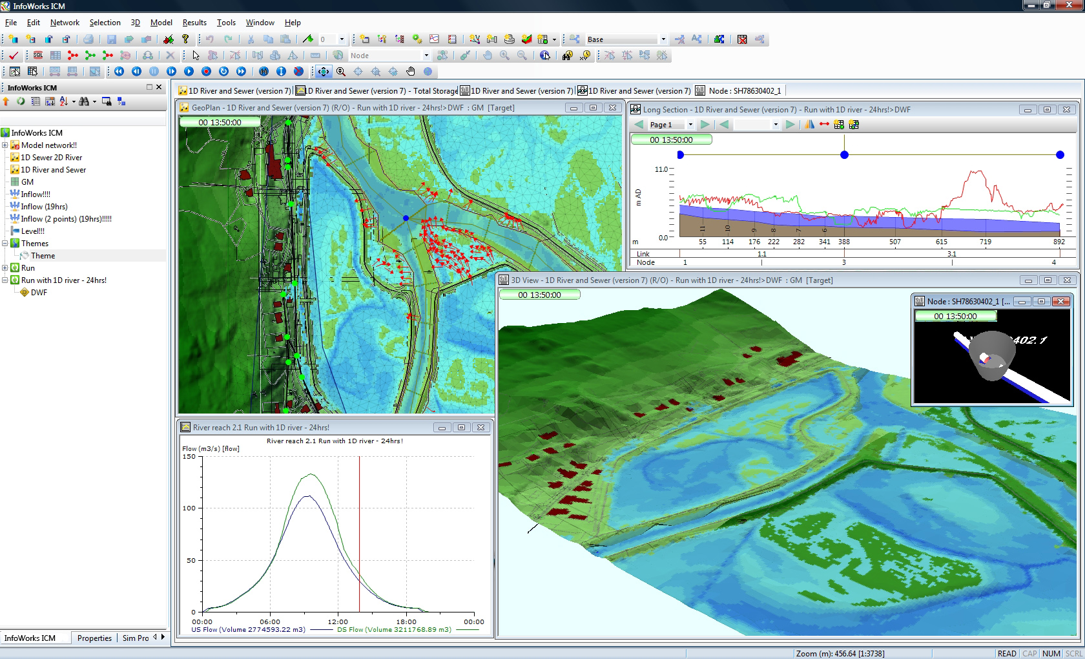This screenshot has width=1085, height=659.
Task: Open the Network menu
Action: [x=65, y=23]
